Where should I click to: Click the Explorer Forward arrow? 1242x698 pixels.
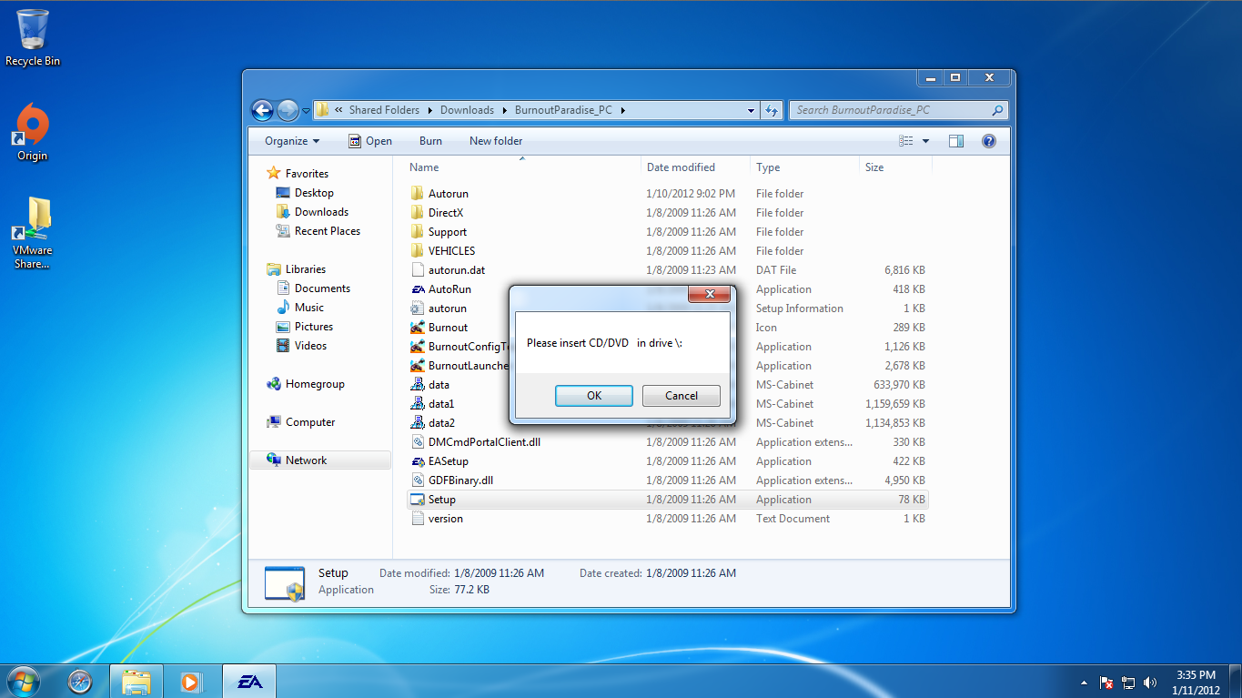(288, 110)
